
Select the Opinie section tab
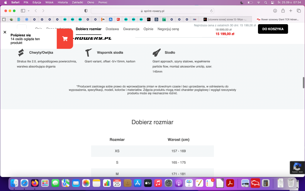(148, 29)
